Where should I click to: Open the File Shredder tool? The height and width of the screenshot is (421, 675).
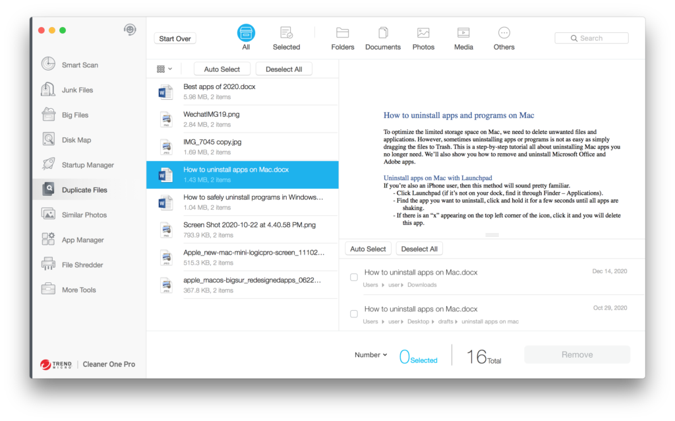[x=82, y=265]
